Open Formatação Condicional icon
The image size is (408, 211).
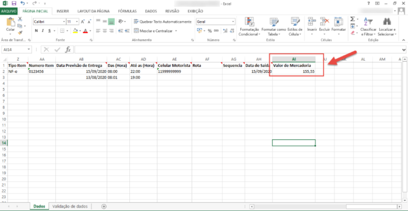pyautogui.click(x=249, y=22)
